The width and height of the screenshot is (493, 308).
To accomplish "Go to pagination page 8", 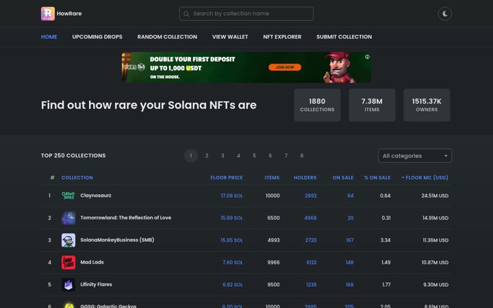I will [x=302, y=155].
